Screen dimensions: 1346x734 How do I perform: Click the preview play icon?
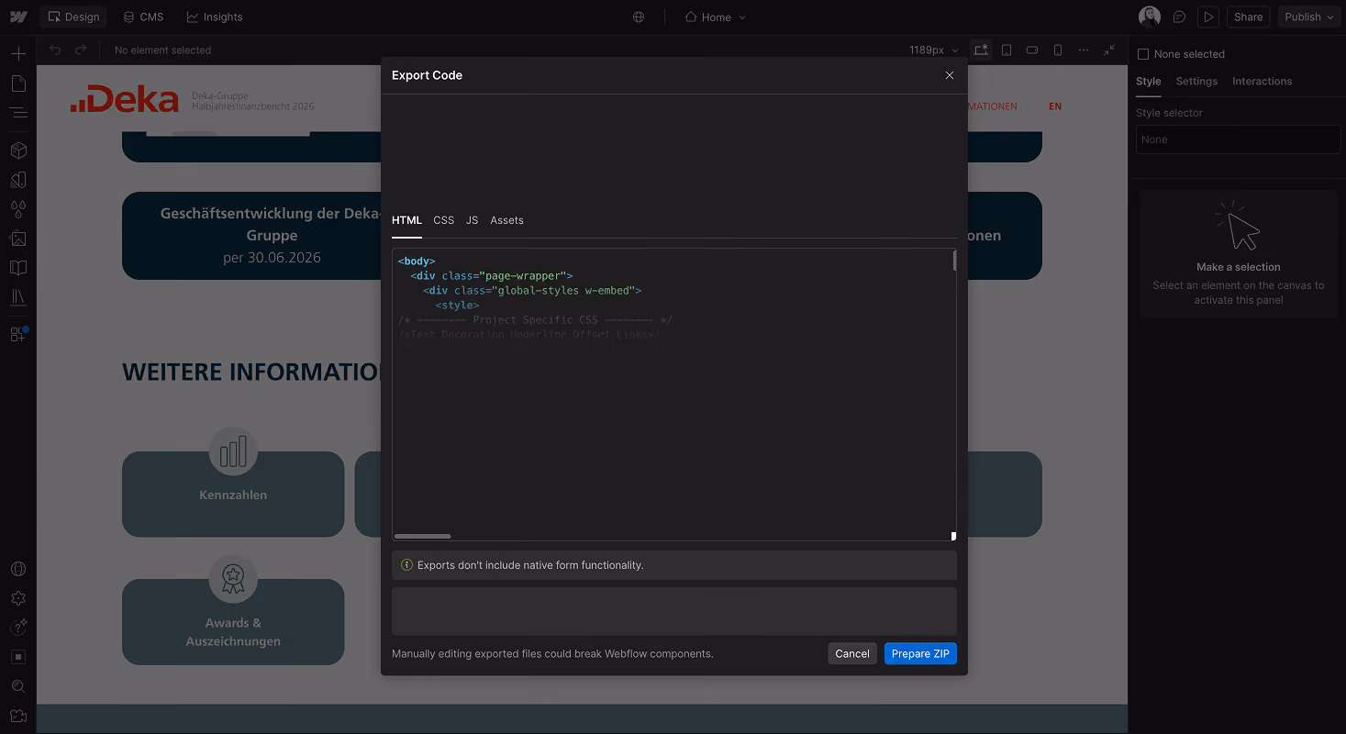pos(1209,17)
